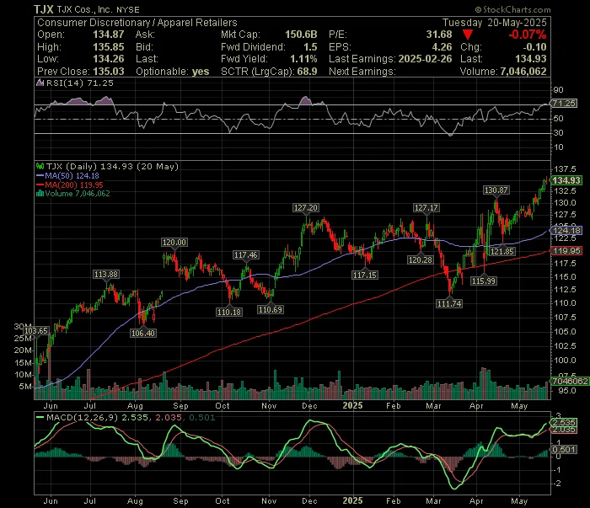Click the 134.93 last price axis tag
Image resolution: width=590 pixels, height=508 pixels.
click(566, 180)
